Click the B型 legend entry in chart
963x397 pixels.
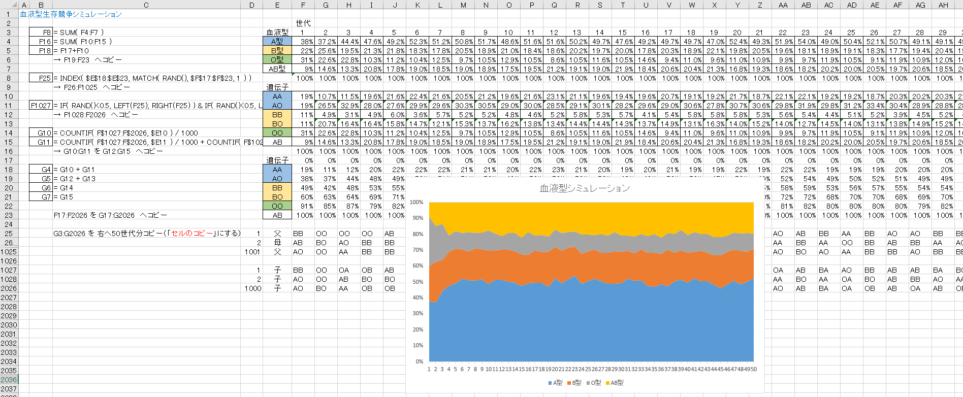click(x=574, y=383)
